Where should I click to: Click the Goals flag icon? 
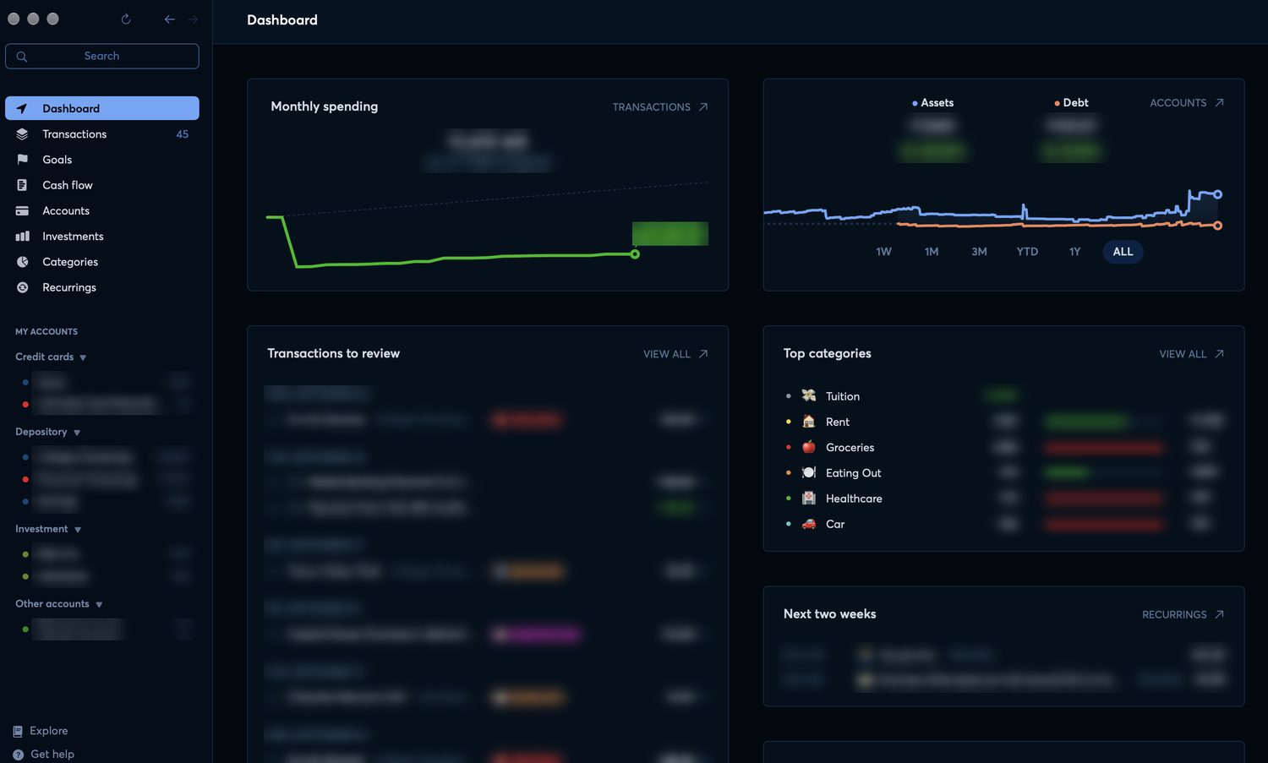tap(22, 160)
